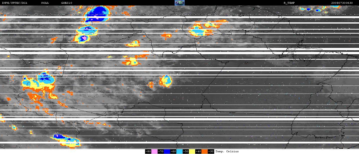
Task: Click the cyan legend color swatch
Action: (x=179, y=151)
